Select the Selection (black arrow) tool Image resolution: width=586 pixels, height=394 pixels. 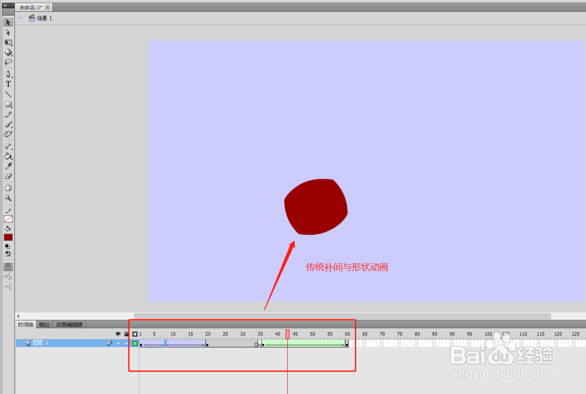[x=8, y=22]
